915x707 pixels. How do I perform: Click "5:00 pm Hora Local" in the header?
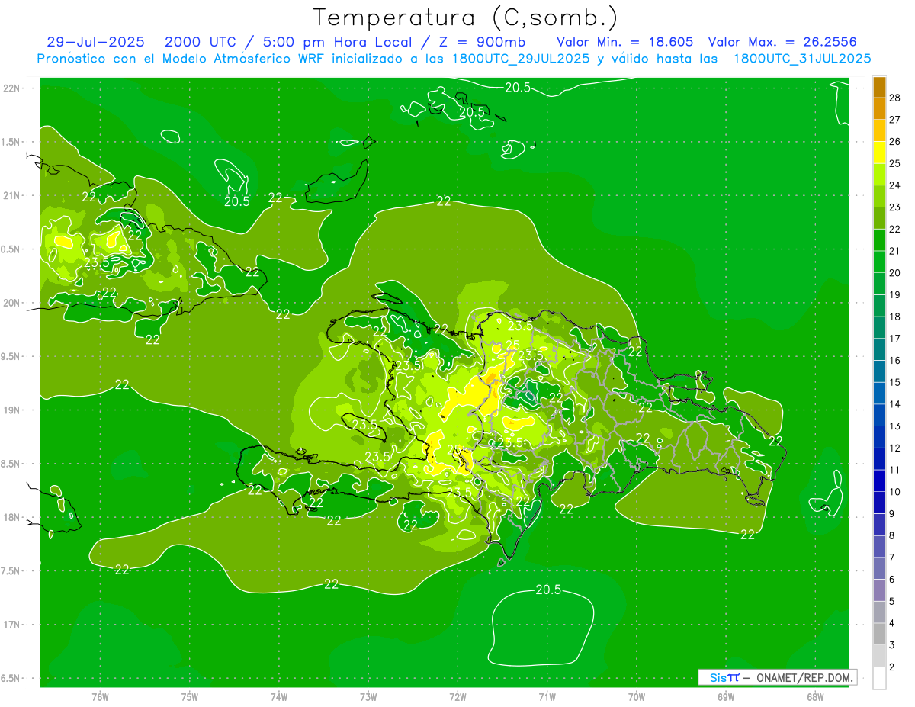tap(337, 42)
